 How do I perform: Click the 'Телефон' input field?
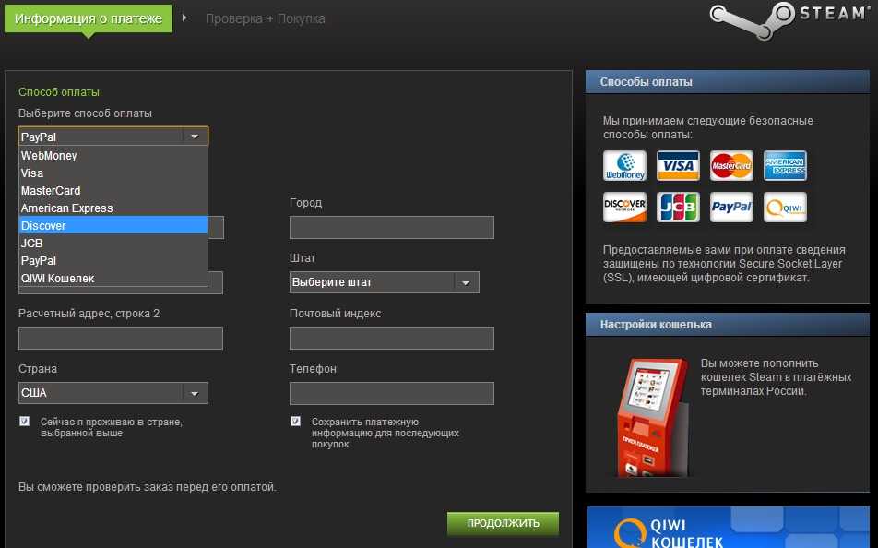click(x=392, y=393)
